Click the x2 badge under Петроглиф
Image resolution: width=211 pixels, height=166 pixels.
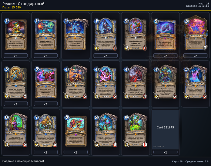(x=166, y=56)
